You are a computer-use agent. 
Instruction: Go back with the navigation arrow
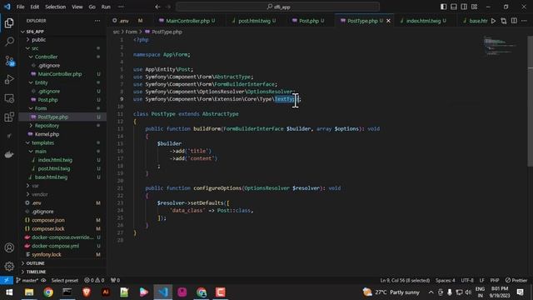[x=157, y=7]
